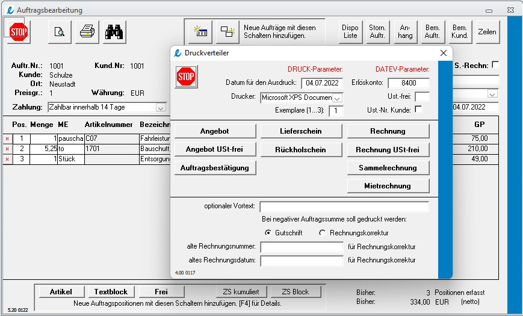Screen dimensions: 523x316
Task: Delete position 1 with red x
Action: coord(7,139)
